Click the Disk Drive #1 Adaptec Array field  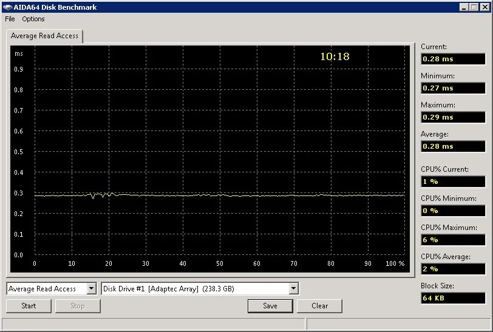click(200, 288)
